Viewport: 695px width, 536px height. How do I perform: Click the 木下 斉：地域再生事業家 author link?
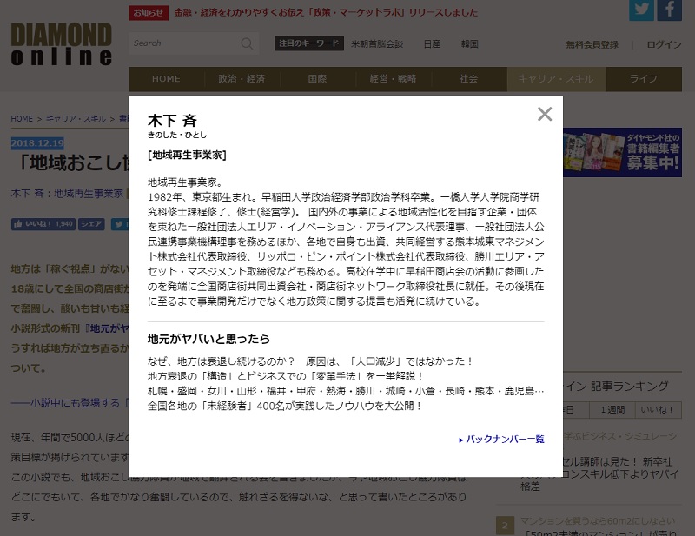pos(67,194)
